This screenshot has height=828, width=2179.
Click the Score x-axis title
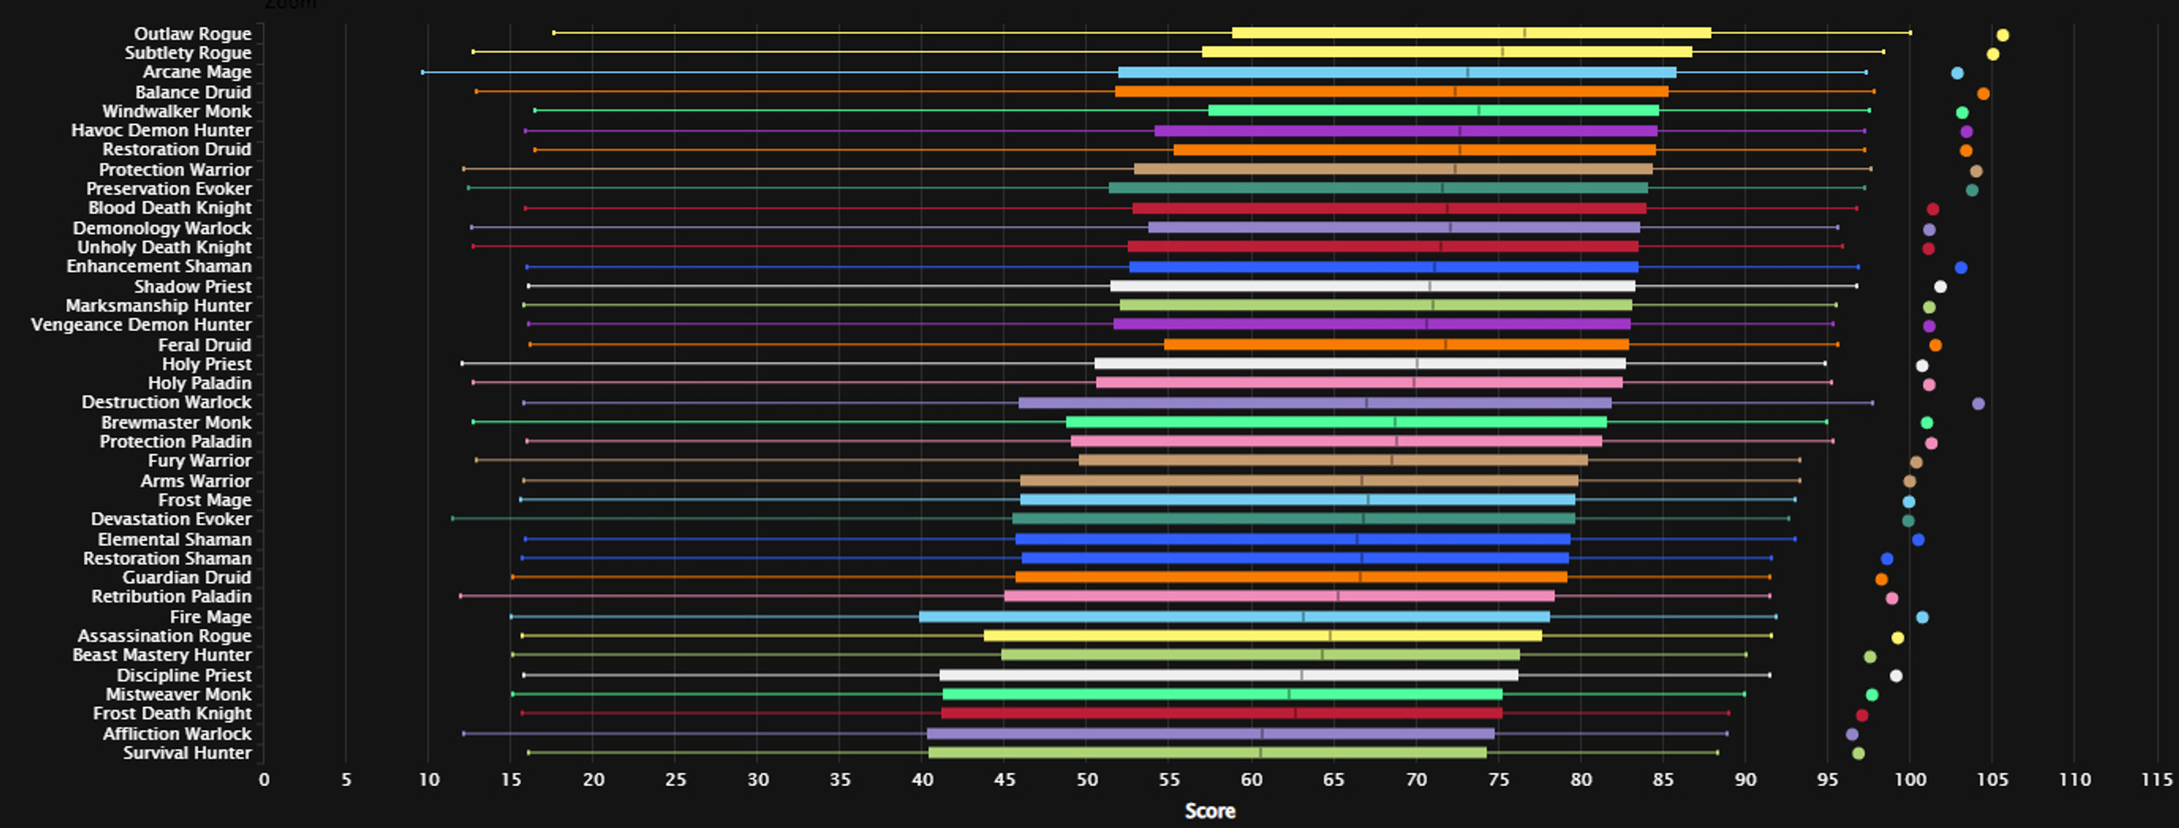pos(1210,811)
